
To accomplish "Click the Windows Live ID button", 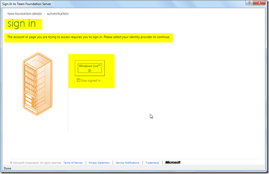I will tap(90, 68).
